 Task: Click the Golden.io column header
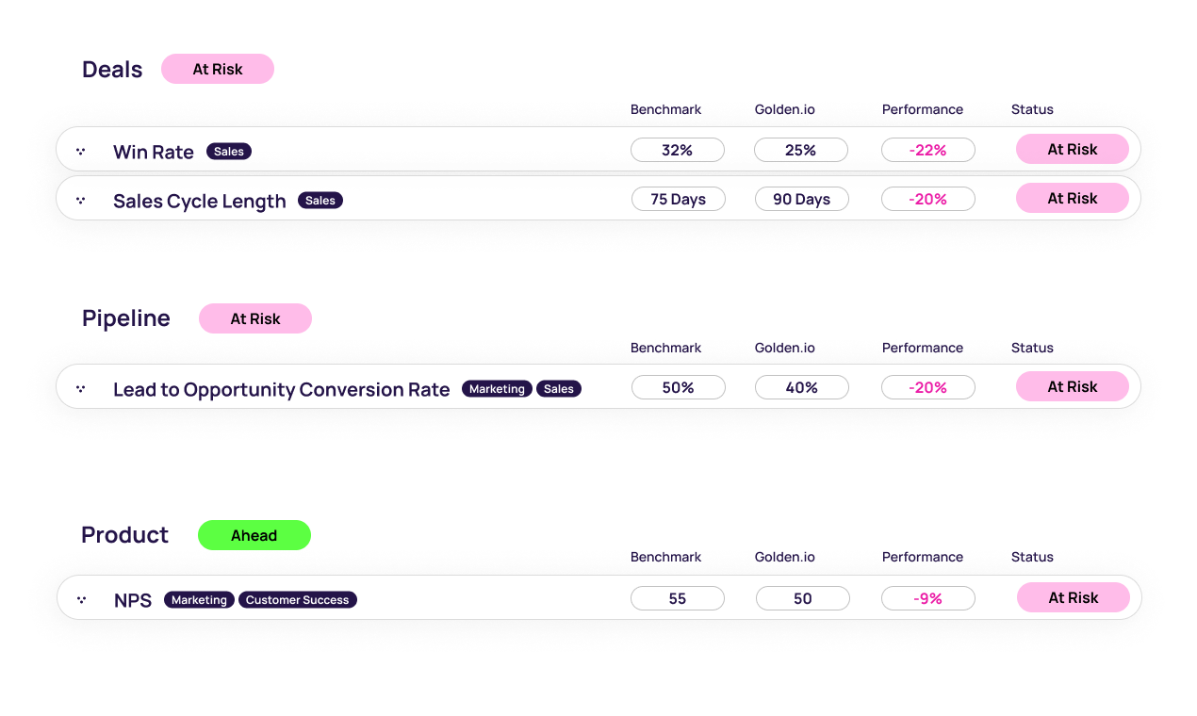point(784,109)
